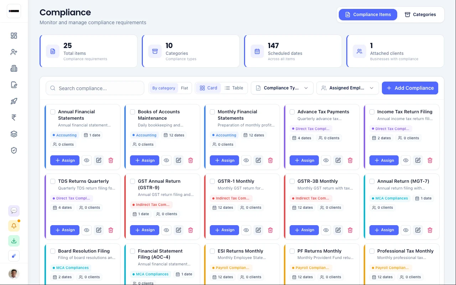The height and width of the screenshot is (285, 456).
Task: Click the rupee icon in sidebar
Action: pyautogui.click(x=14, y=118)
